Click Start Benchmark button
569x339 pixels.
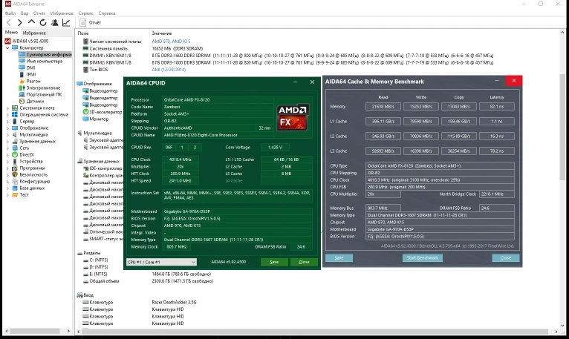[x=423, y=258]
